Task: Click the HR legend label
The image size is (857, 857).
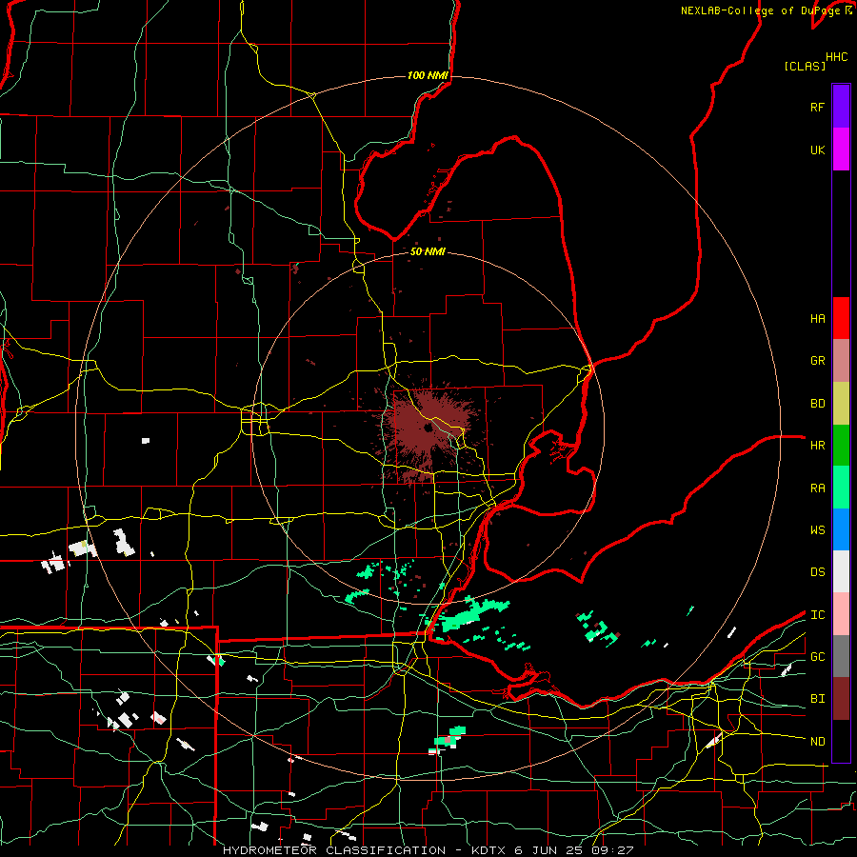Action: [817, 446]
